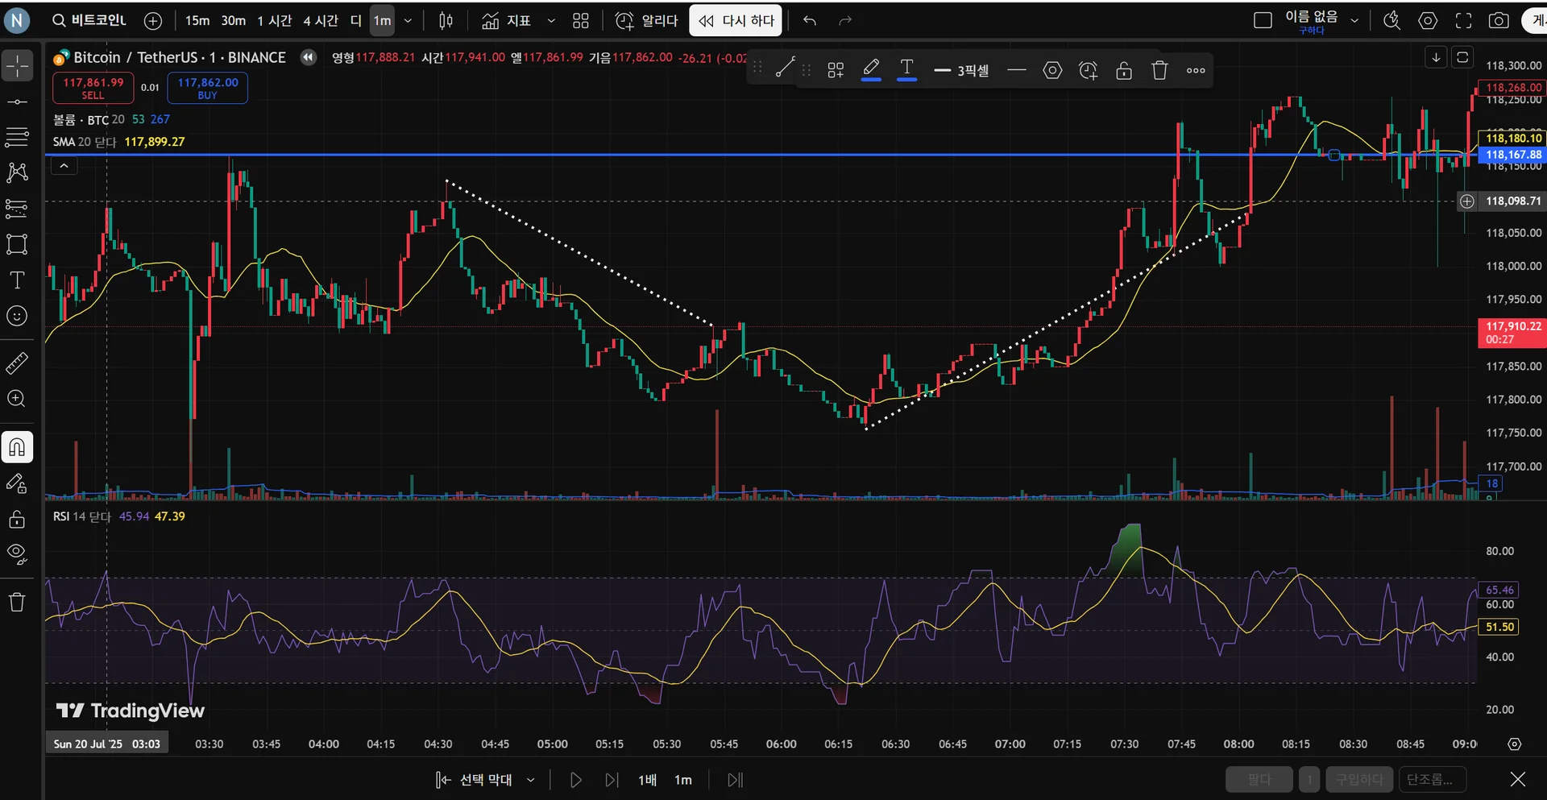Open the 이름 없음 layout dropdown
This screenshot has height=800, width=1547.
click(x=1354, y=21)
